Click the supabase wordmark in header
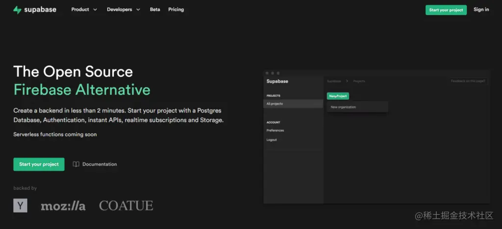This screenshot has width=502, height=229. pos(40,10)
